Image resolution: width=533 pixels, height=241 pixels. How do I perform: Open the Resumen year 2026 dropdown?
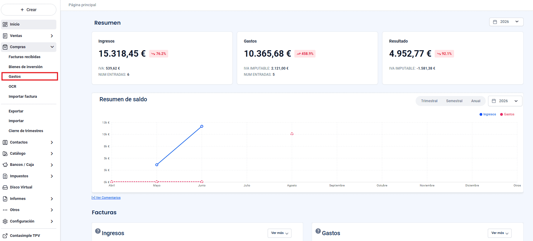coord(506,22)
